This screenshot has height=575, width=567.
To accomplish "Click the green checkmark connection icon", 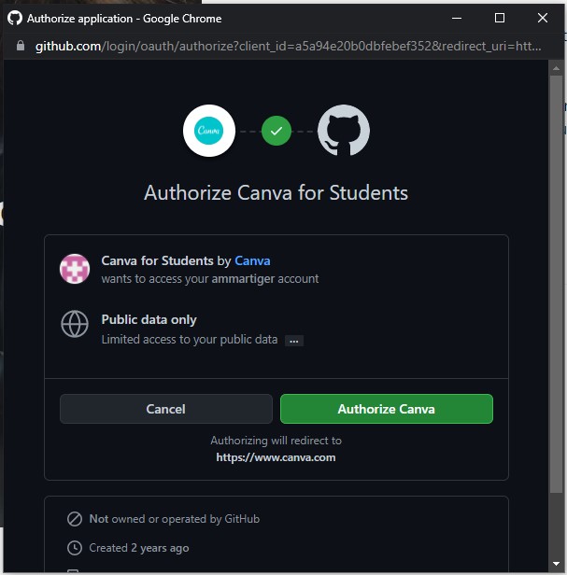I will point(276,131).
